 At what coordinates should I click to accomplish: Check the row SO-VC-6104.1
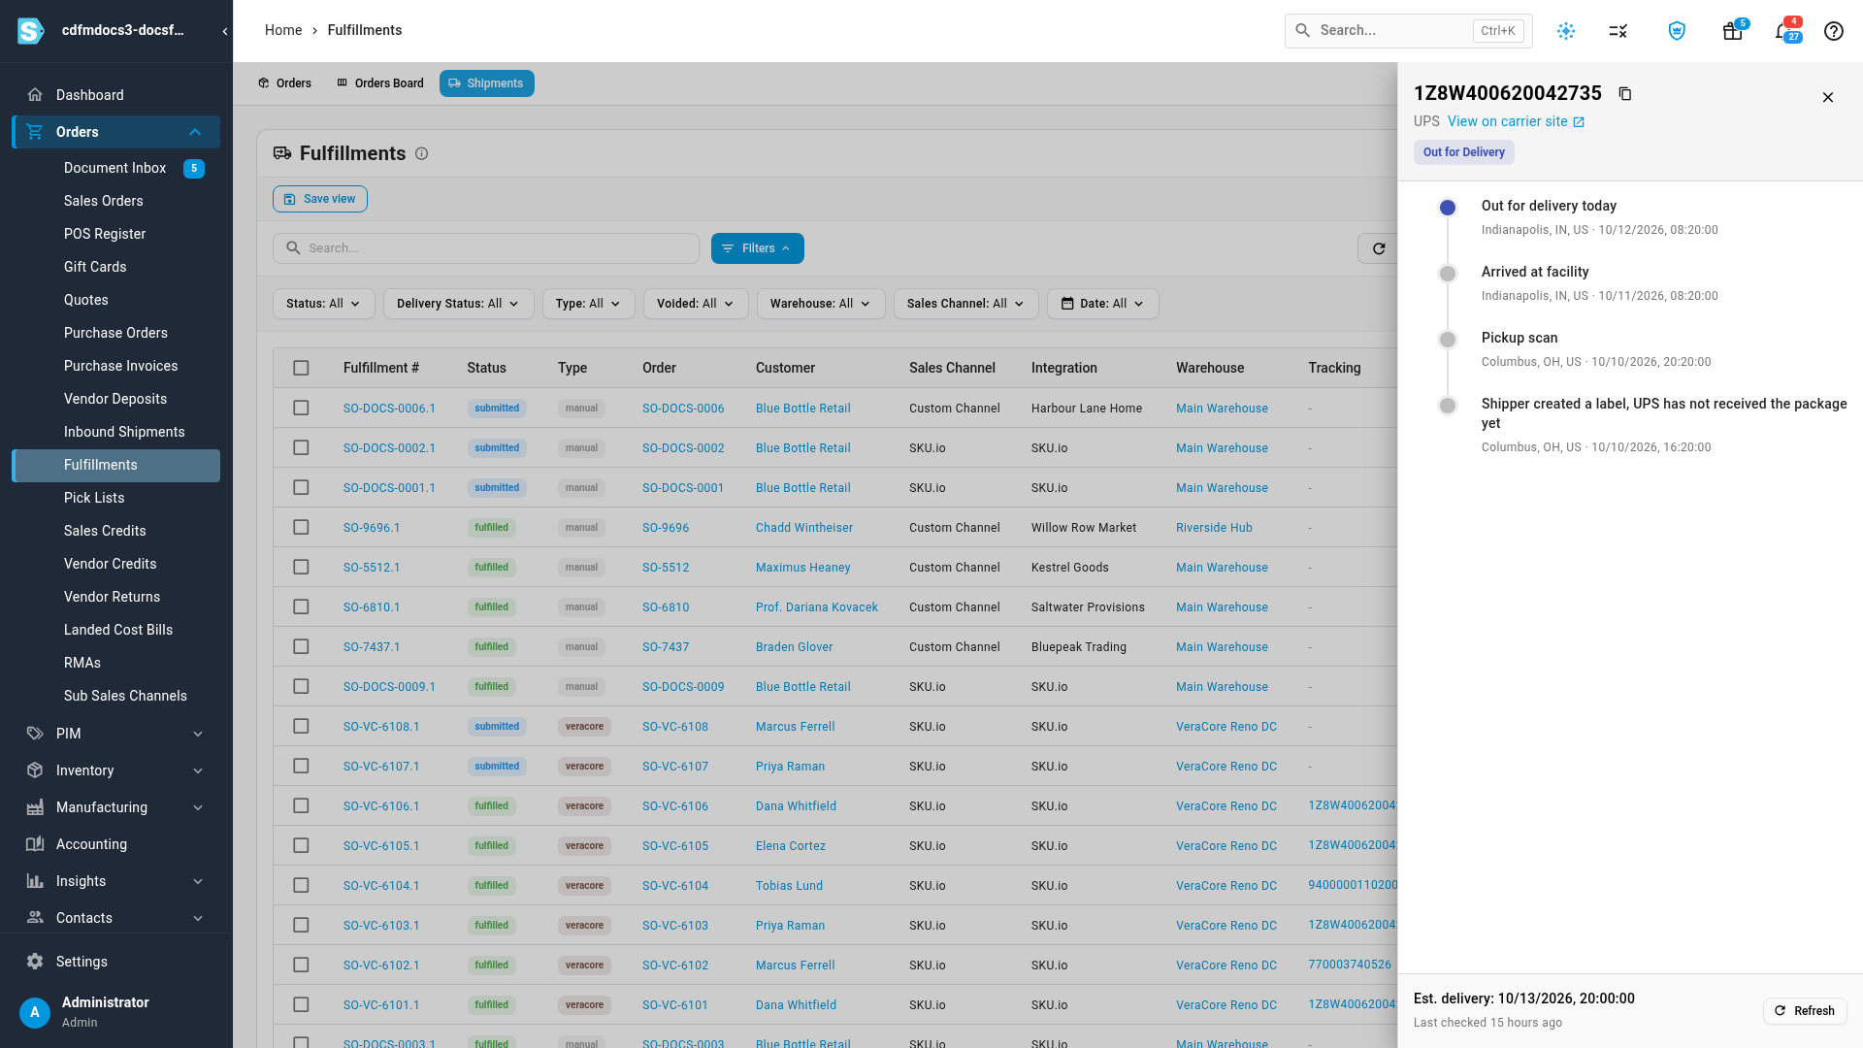coord(301,885)
